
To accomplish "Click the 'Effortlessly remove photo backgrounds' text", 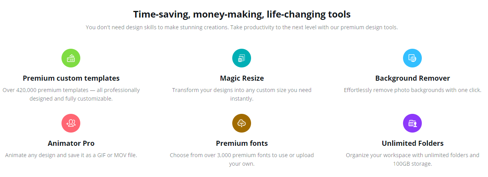I will (412, 90).
